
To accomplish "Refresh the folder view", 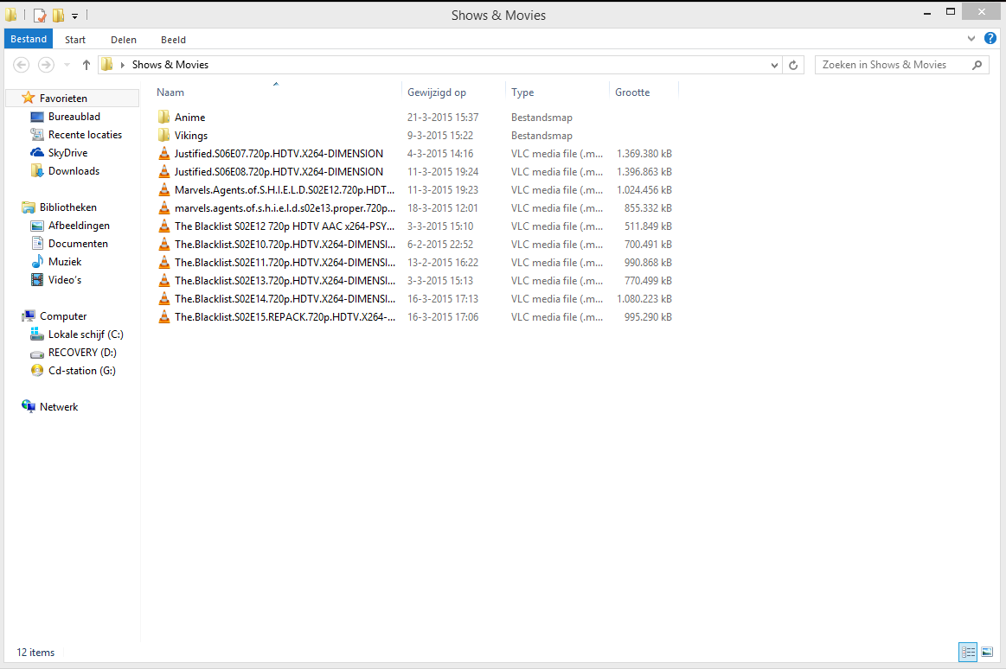I will 792,64.
